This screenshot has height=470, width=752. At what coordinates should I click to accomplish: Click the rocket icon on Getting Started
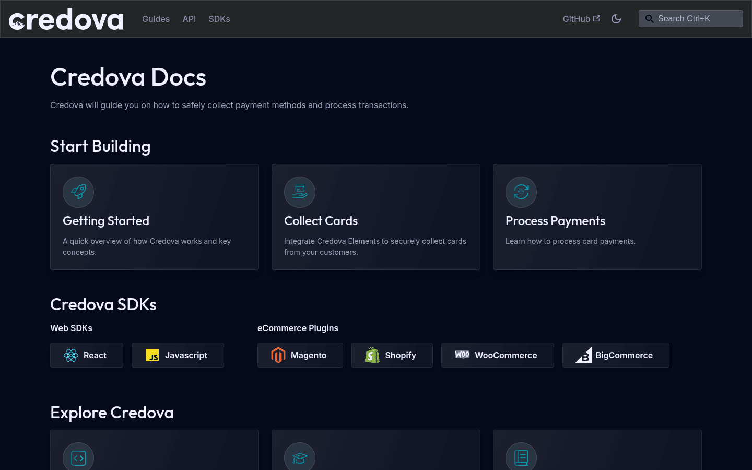point(78,192)
